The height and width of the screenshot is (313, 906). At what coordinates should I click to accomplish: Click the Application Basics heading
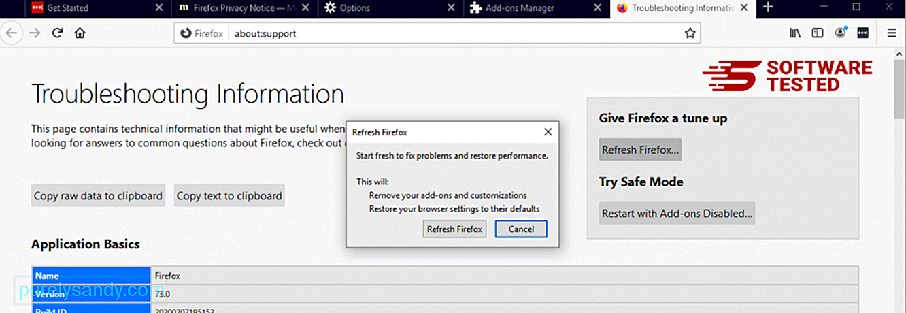click(86, 244)
